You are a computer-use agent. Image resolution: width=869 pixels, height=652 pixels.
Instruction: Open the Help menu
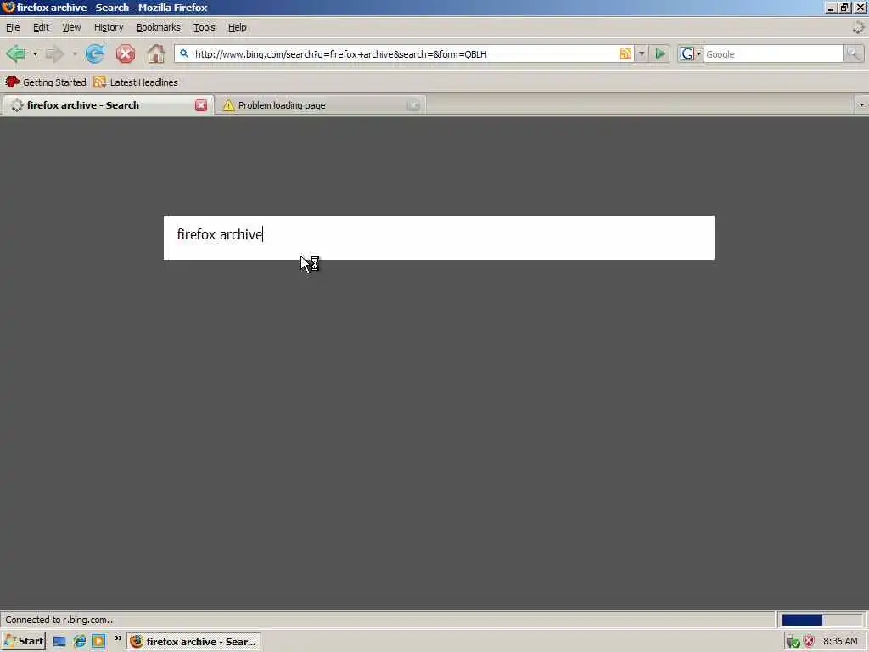[238, 27]
